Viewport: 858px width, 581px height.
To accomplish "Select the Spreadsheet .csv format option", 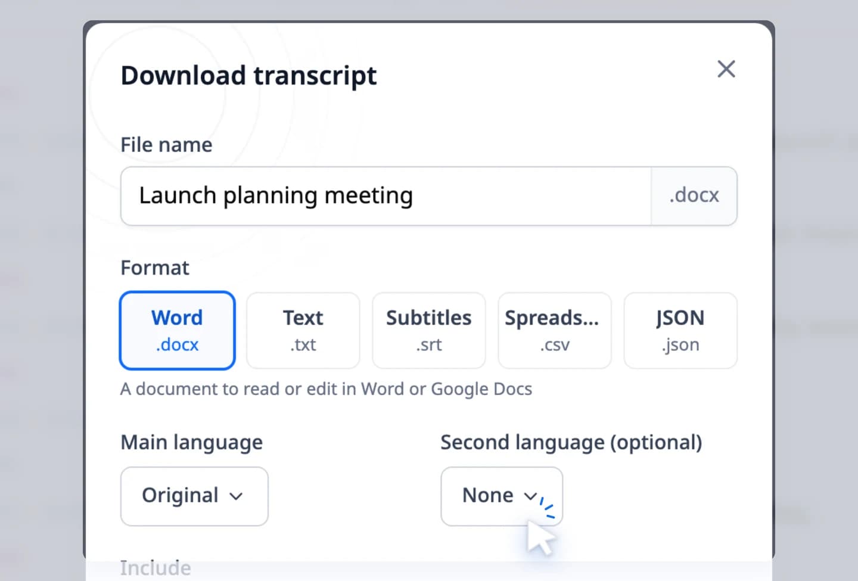I will pyautogui.click(x=555, y=331).
